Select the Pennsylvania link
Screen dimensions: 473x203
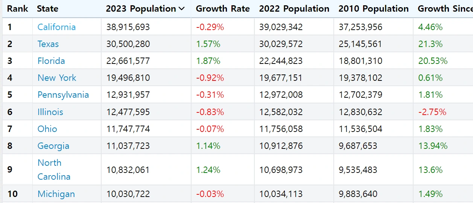coord(63,95)
